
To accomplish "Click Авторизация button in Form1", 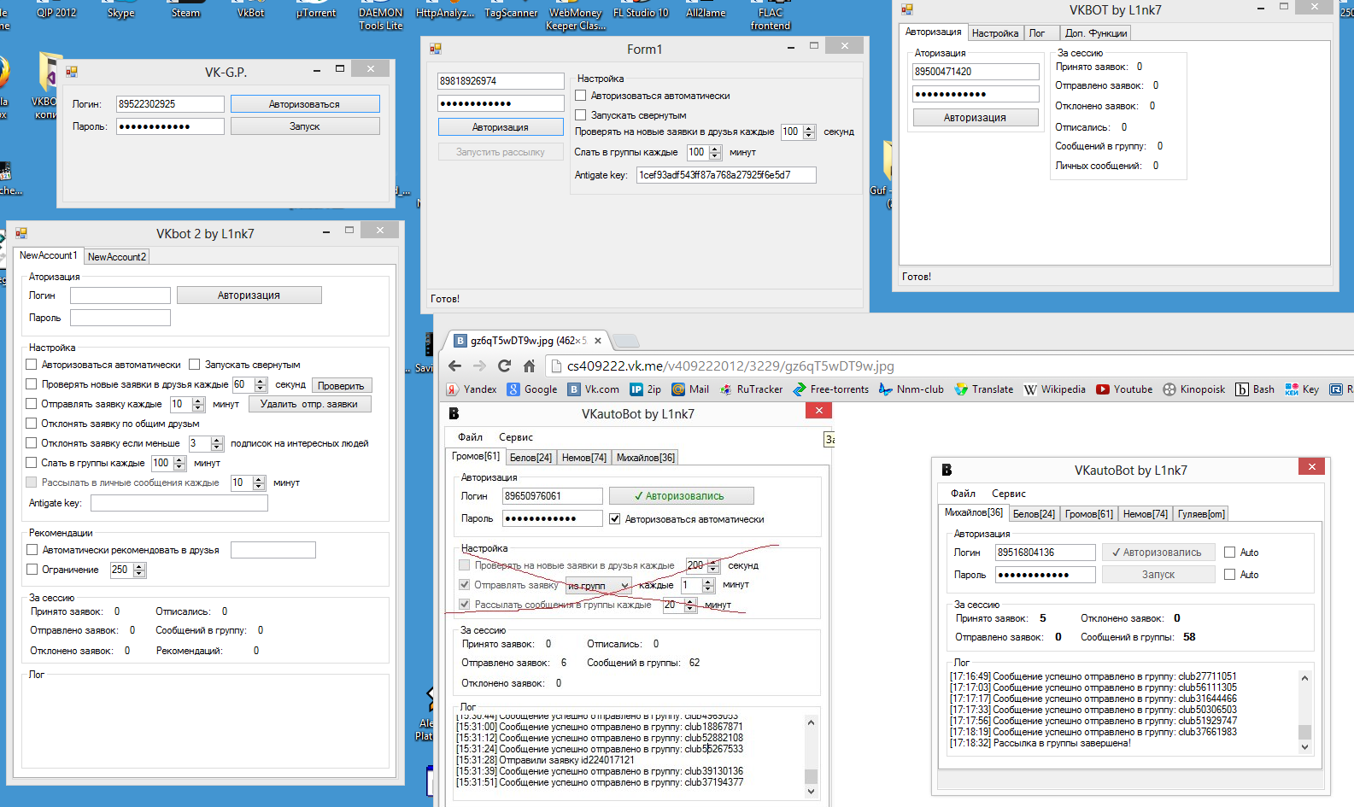I will click(501, 127).
